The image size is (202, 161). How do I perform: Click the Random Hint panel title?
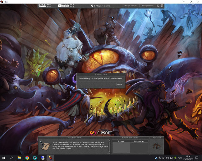[x=74, y=138]
